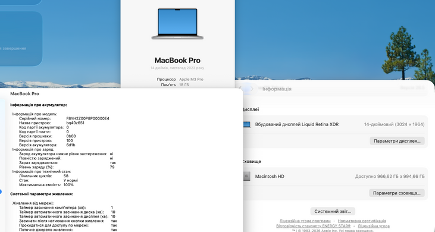Screen dimensions: 435x232
Task: Select serial number F8YH2Z00P8P00000E4
Action: pos(87,118)
